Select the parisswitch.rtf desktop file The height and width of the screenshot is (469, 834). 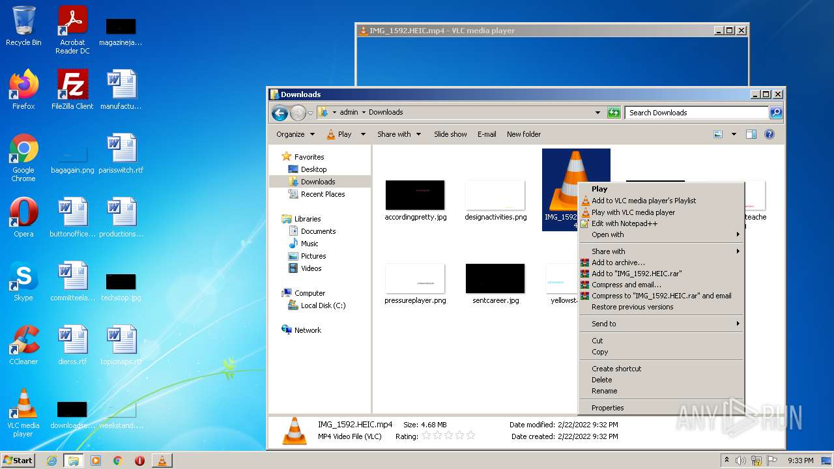click(121, 154)
